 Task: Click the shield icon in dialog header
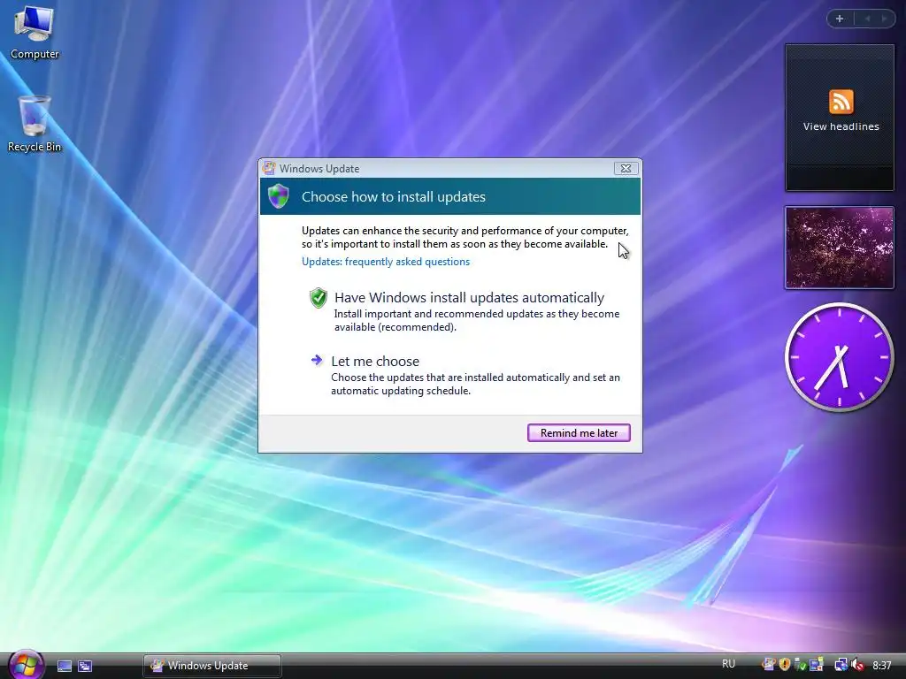[x=278, y=196]
